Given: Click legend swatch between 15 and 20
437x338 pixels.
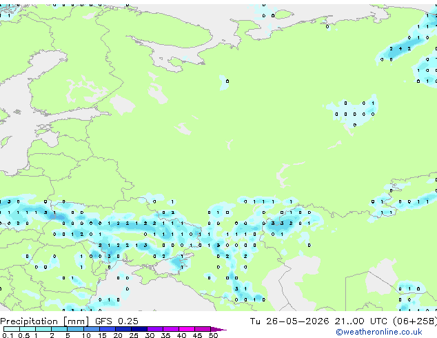Looking at the screenshot, I should [108, 329].
